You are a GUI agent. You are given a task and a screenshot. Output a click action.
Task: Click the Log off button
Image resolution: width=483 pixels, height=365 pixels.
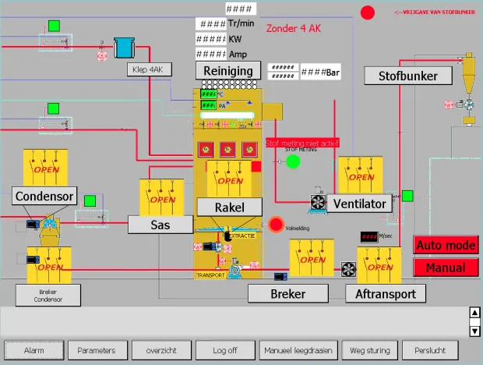point(225,350)
